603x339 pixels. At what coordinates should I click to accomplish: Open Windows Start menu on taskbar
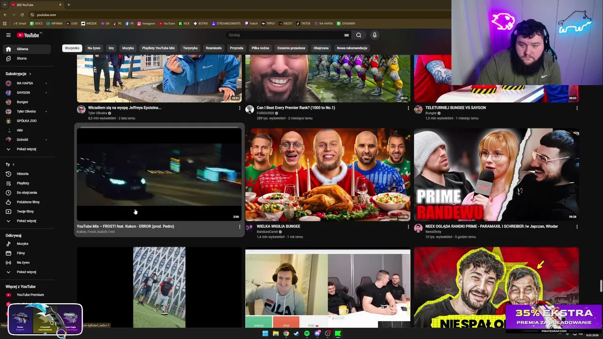click(265, 333)
